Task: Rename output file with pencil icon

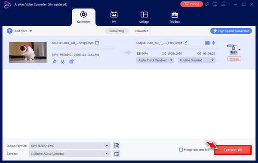Action: tap(186, 43)
